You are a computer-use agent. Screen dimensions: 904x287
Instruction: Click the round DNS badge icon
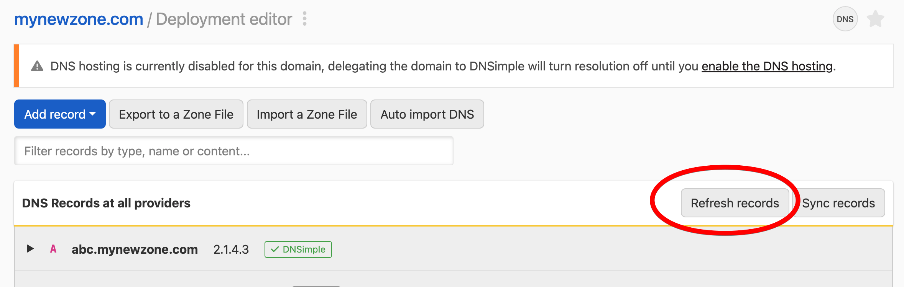coord(845,19)
